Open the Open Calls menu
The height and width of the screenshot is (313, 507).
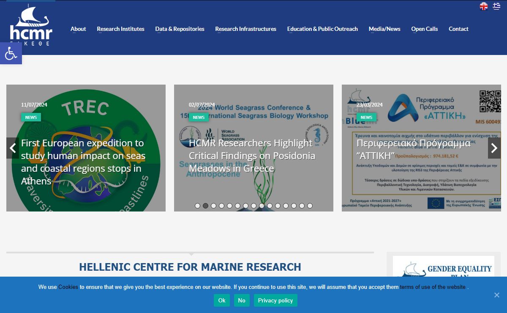coord(425,29)
